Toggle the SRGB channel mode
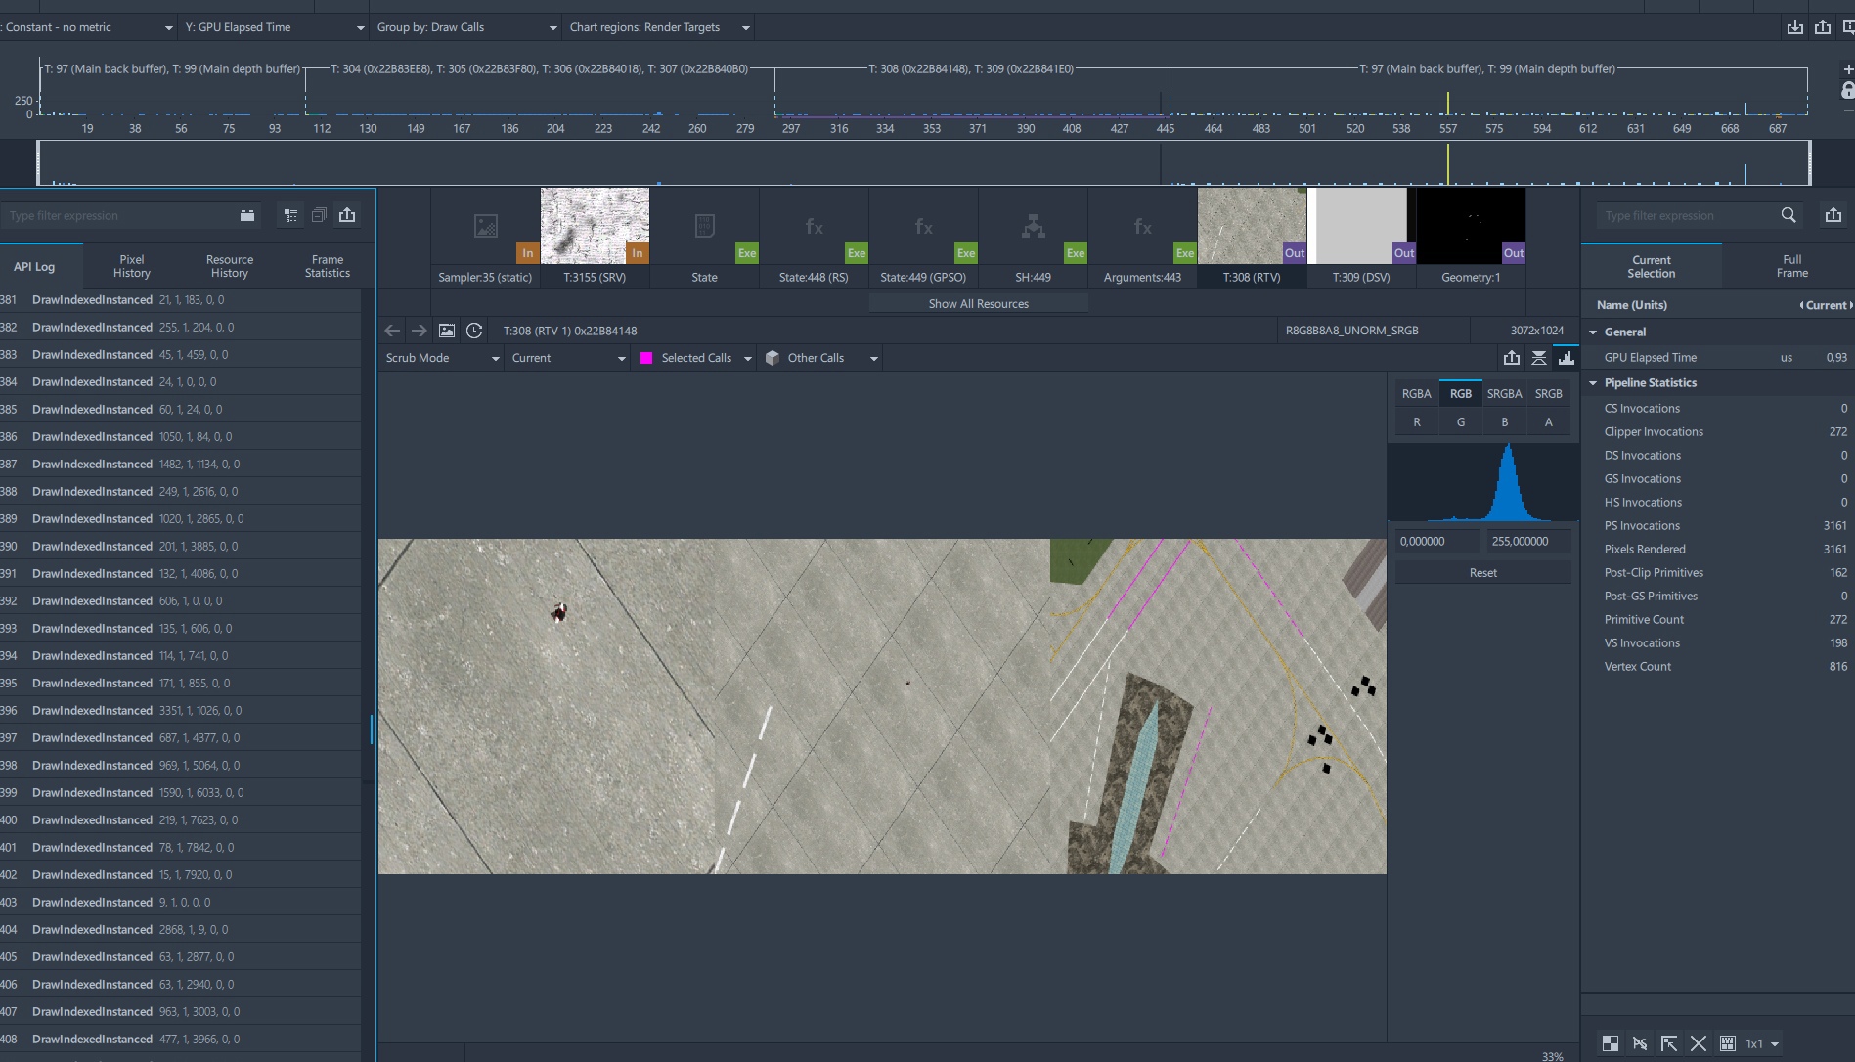 click(x=1548, y=393)
